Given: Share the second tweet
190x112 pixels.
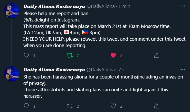Looking at the screenshot, I should 156,106.
